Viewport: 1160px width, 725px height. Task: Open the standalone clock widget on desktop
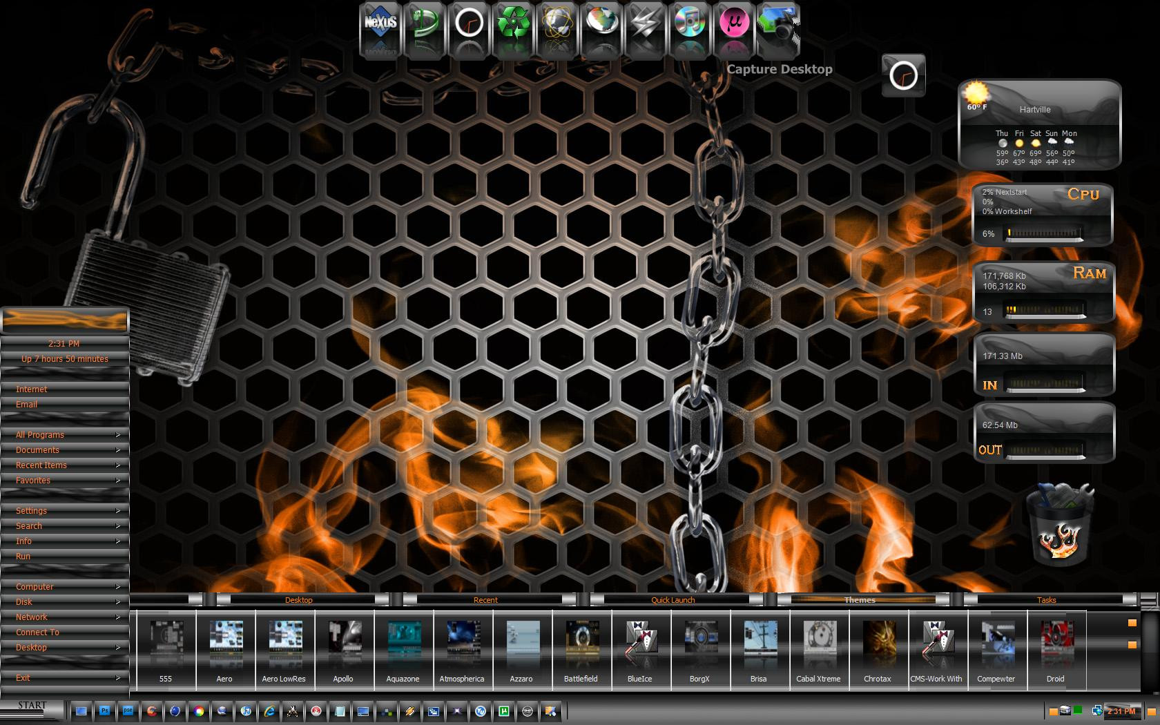903,75
